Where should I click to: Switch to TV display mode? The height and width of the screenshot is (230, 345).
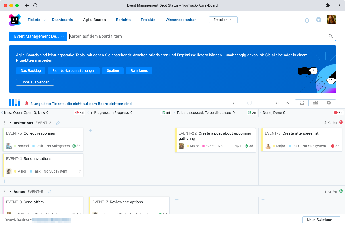[x=287, y=103]
